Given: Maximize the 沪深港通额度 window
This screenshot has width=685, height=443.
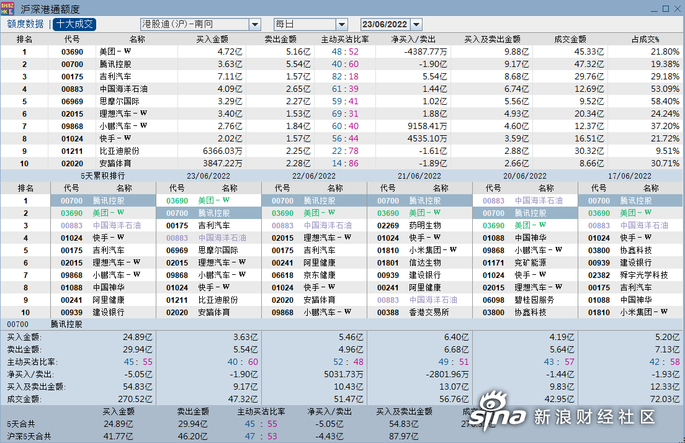Looking at the screenshot, I should (x=666, y=9).
